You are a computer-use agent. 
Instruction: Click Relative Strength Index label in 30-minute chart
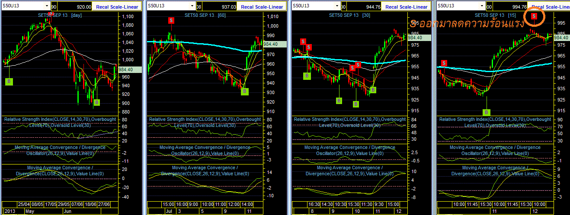coord(350,122)
